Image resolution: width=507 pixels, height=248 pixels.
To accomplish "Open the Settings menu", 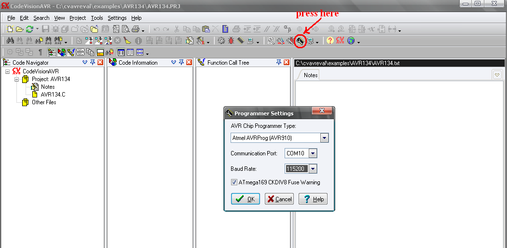I will point(117,18).
